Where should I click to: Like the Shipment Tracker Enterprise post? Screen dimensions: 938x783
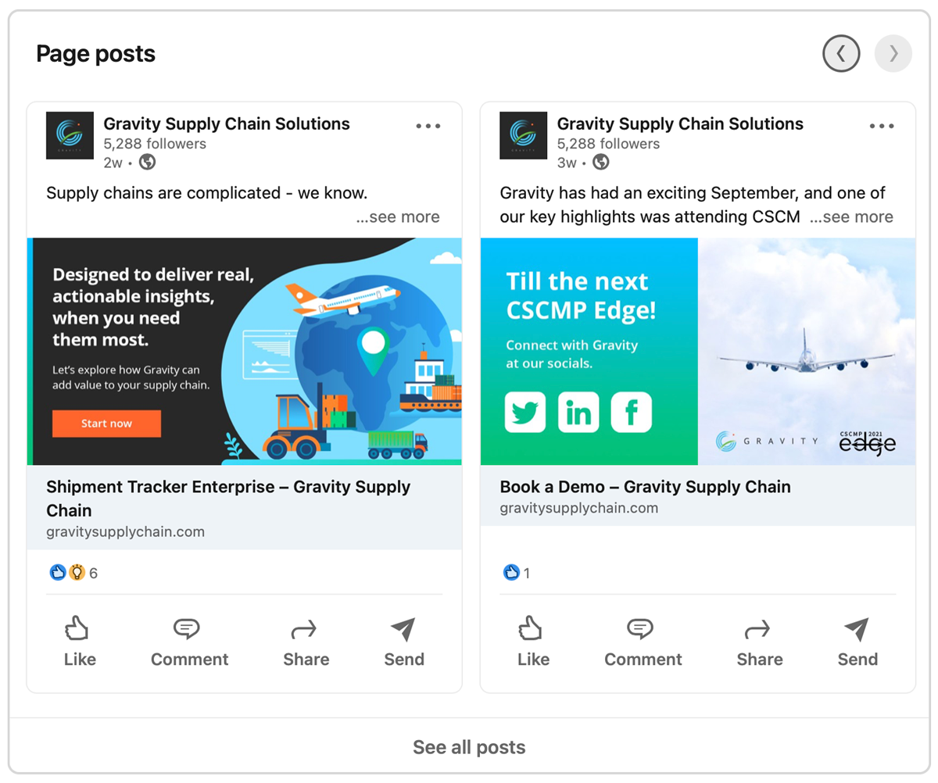click(80, 642)
